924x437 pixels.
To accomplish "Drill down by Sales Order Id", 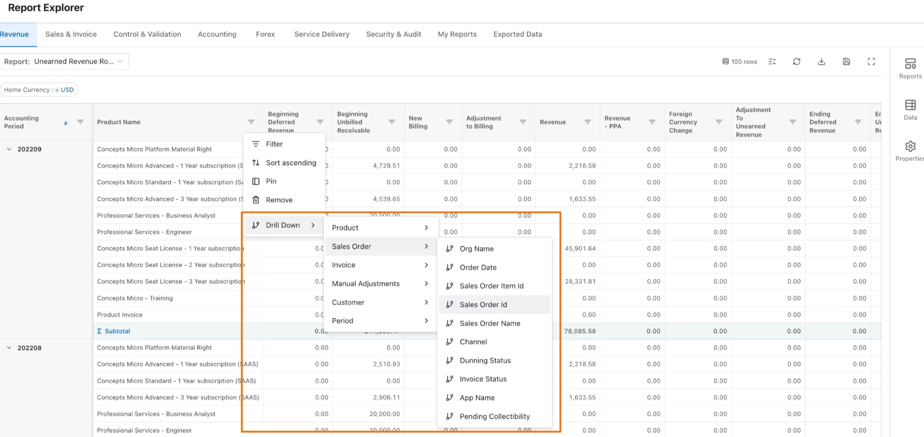I will (495, 305).
